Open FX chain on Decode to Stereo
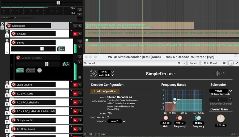The image size is (239, 137). [x=19, y=71]
